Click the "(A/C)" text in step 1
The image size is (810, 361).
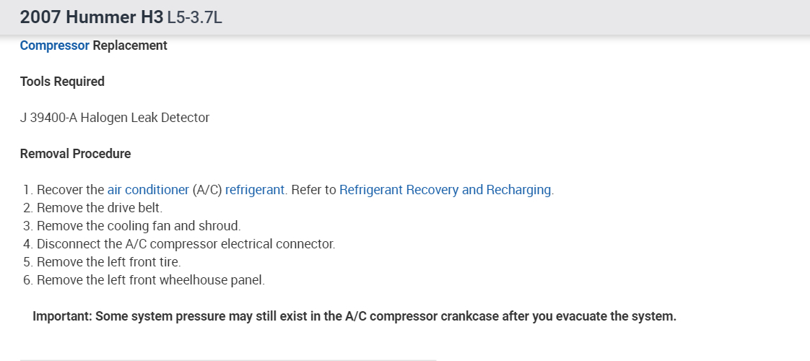tap(207, 190)
